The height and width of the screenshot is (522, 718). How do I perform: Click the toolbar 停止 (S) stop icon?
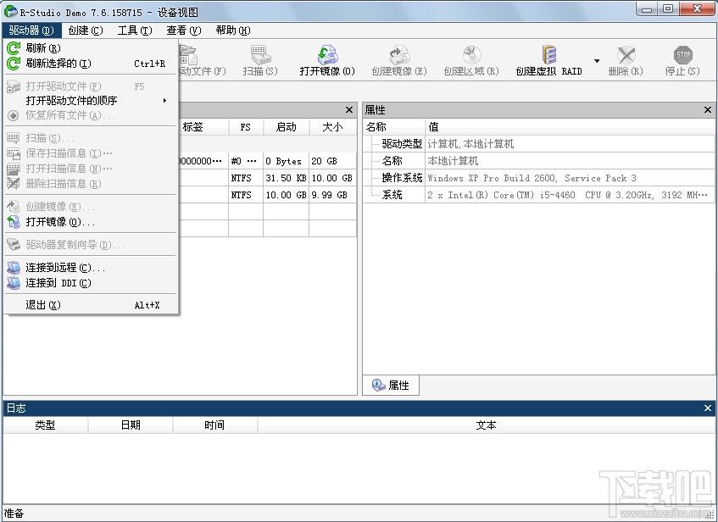(x=682, y=55)
